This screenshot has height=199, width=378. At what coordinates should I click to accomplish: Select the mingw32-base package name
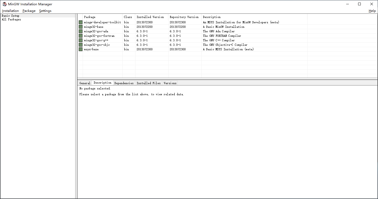[x=94, y=27]
